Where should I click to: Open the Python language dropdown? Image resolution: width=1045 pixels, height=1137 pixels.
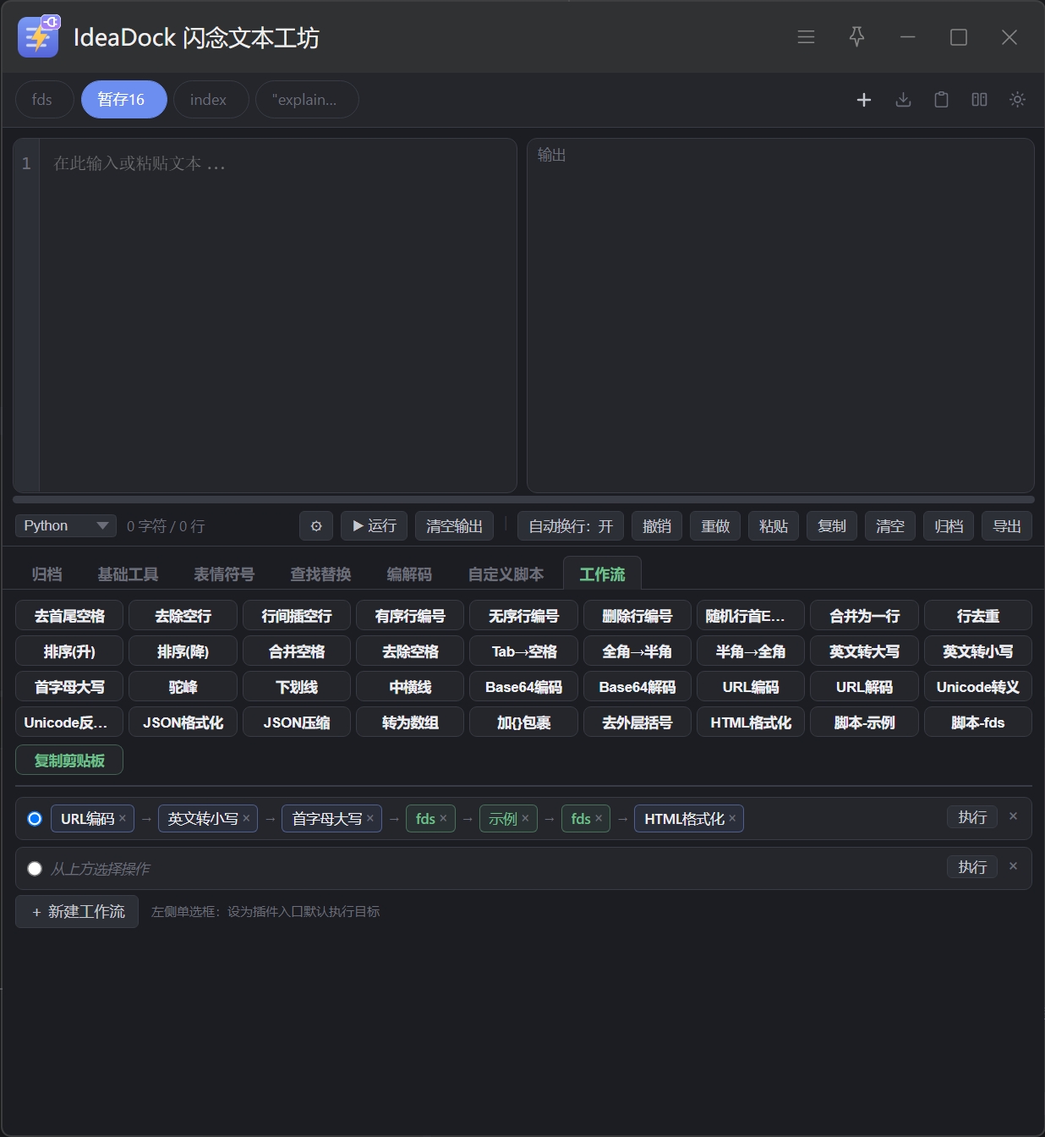tap(66, 525)
